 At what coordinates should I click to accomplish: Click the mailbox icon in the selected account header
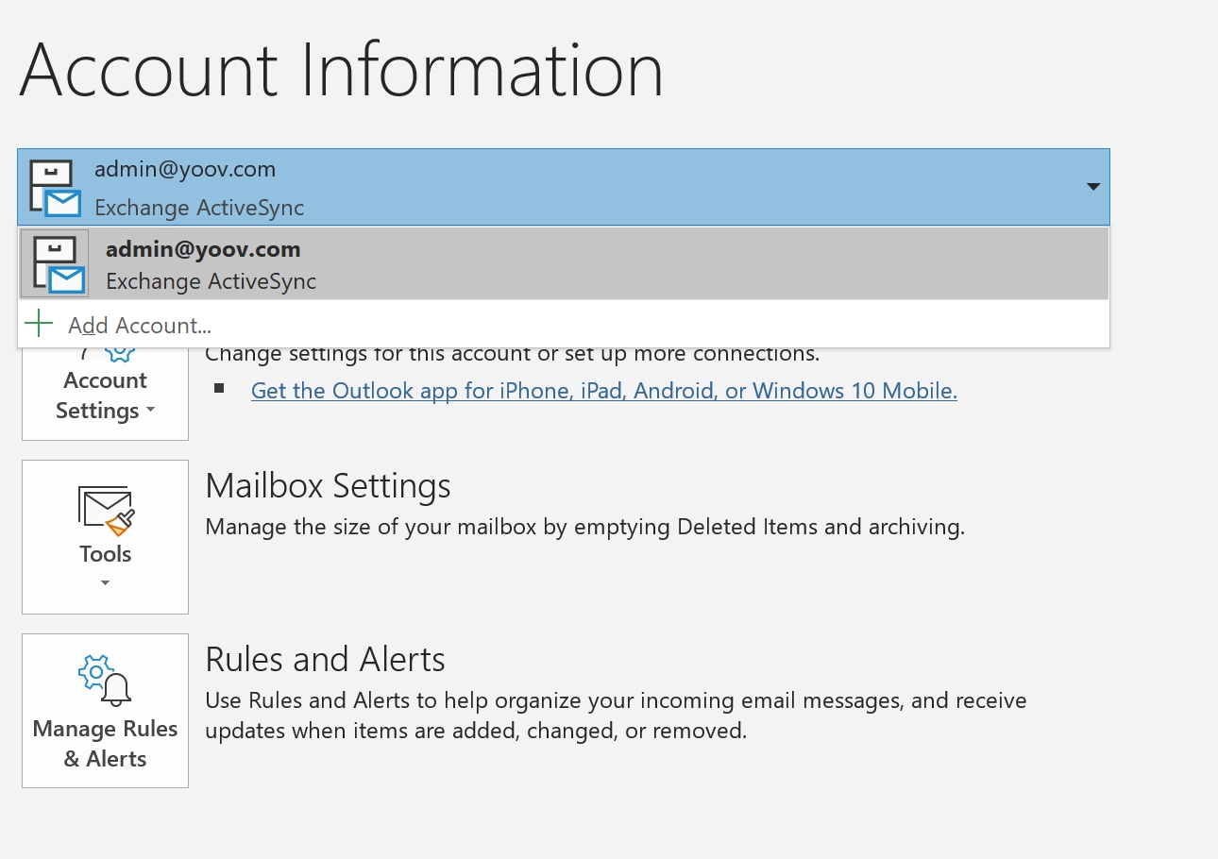[54, 188]
